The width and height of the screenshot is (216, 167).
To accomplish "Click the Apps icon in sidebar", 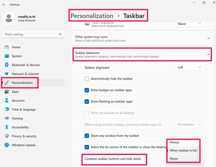I will 6,92.
